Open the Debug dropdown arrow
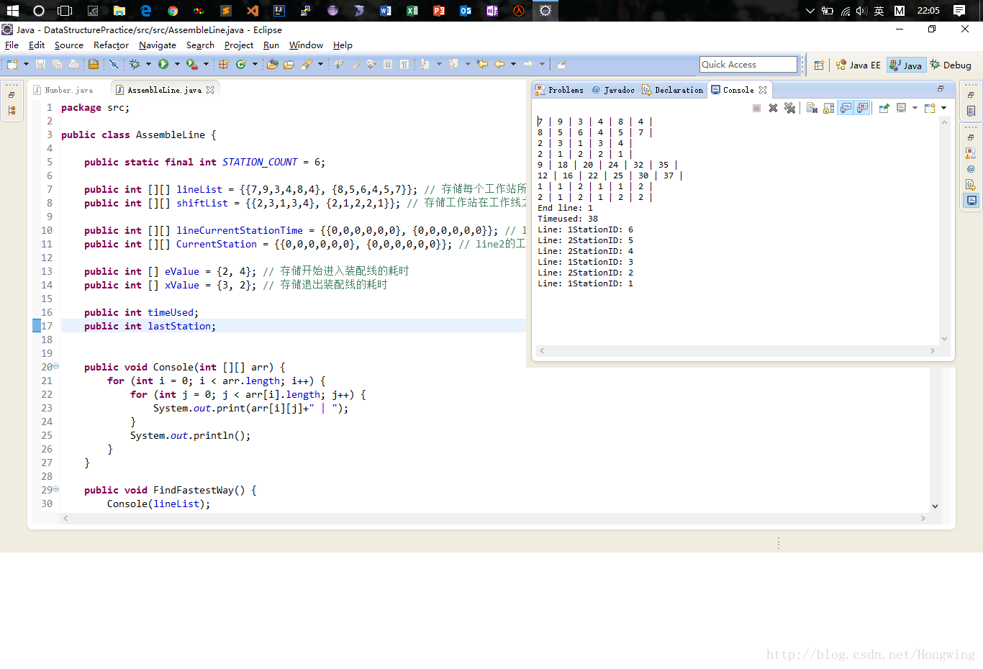Screen dimensions: 983x669 click(148, 64)
